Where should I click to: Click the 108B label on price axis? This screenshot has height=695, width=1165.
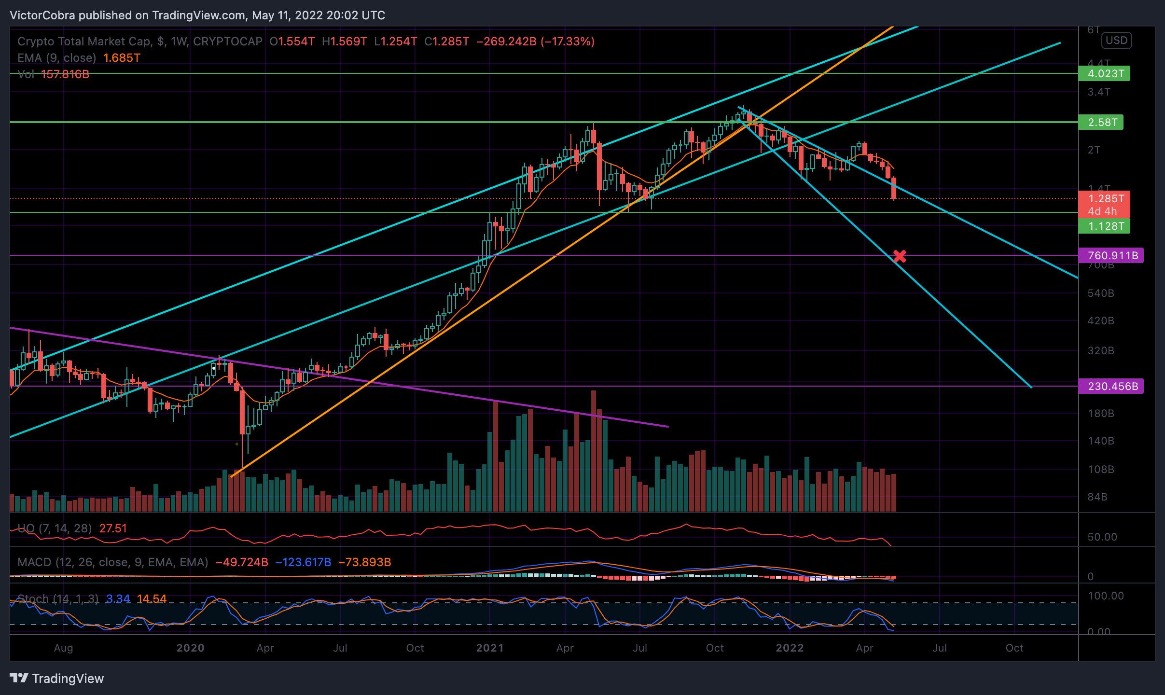(x=1101, y=470)
